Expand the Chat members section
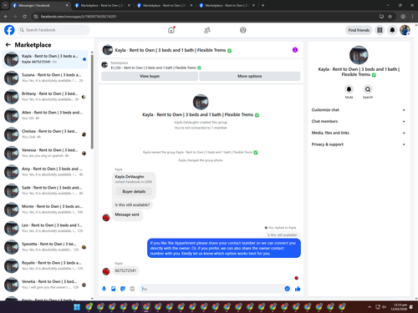Screen dimensions: 418x313 [359, 121]
